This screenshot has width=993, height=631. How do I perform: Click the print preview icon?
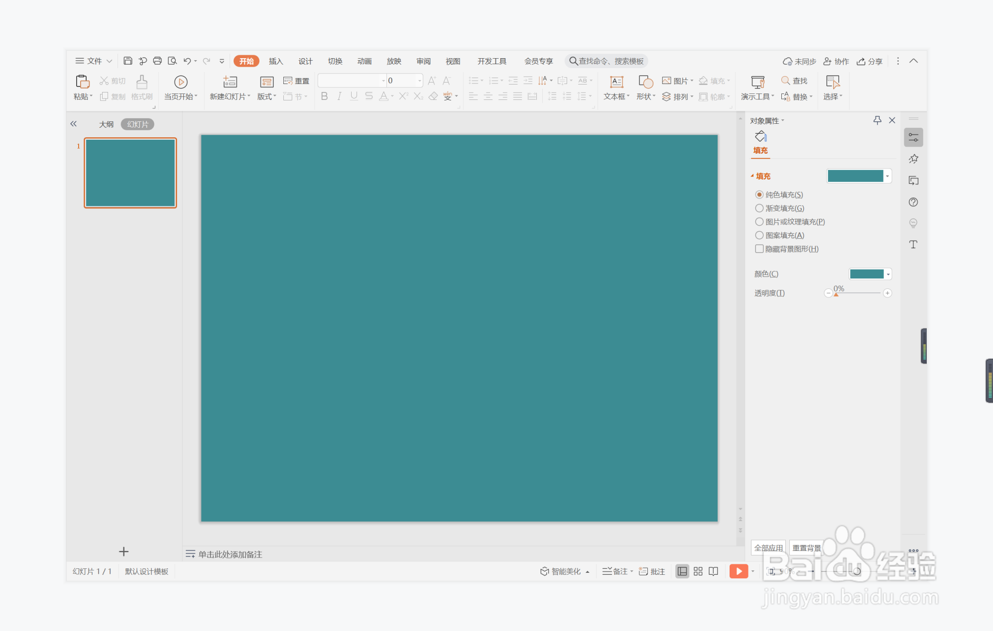172,61
